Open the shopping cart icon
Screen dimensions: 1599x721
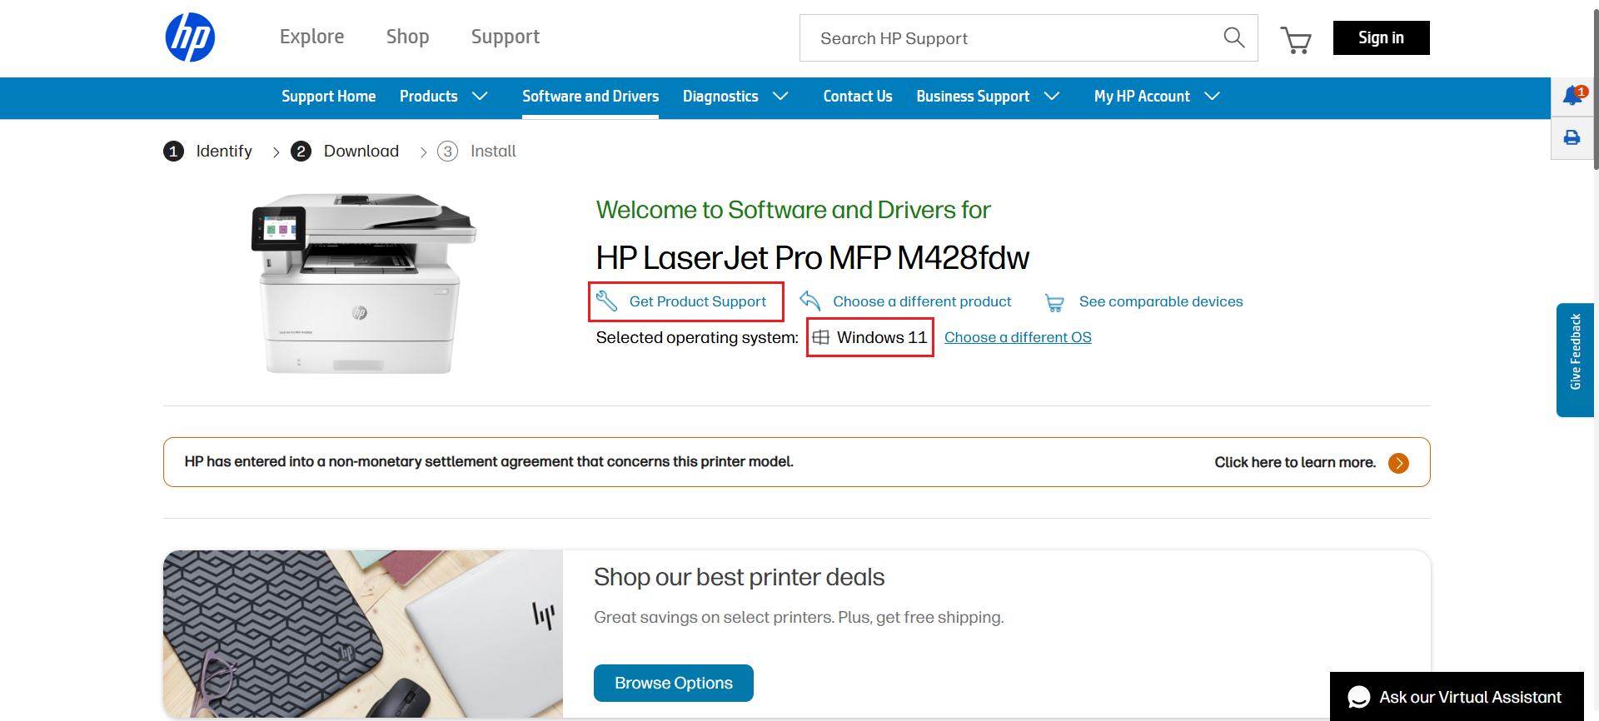pyautogui.click(x=1296, y=39)
